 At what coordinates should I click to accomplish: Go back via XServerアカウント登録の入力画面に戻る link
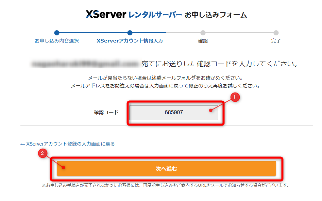(67, 144)
